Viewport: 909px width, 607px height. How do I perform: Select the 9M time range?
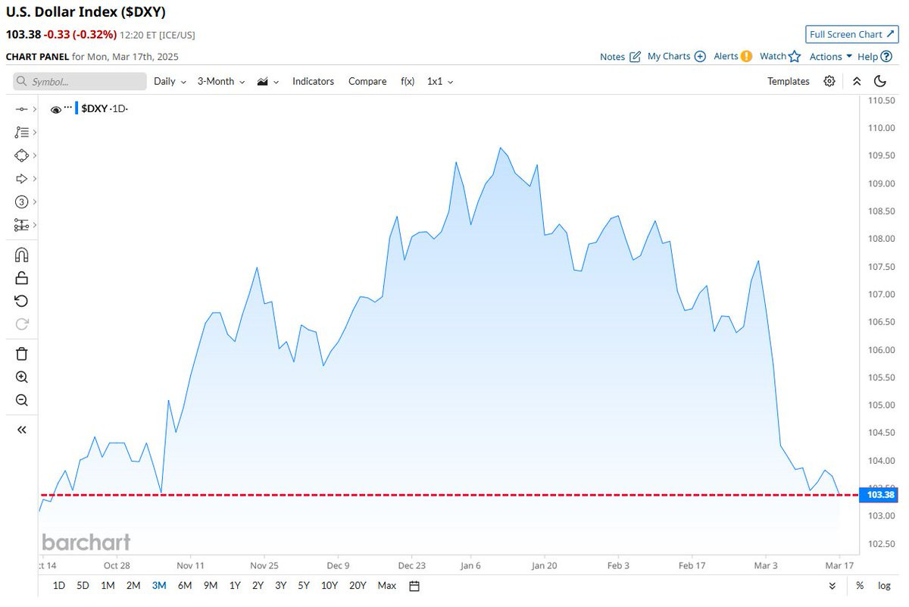coord(211,586)
